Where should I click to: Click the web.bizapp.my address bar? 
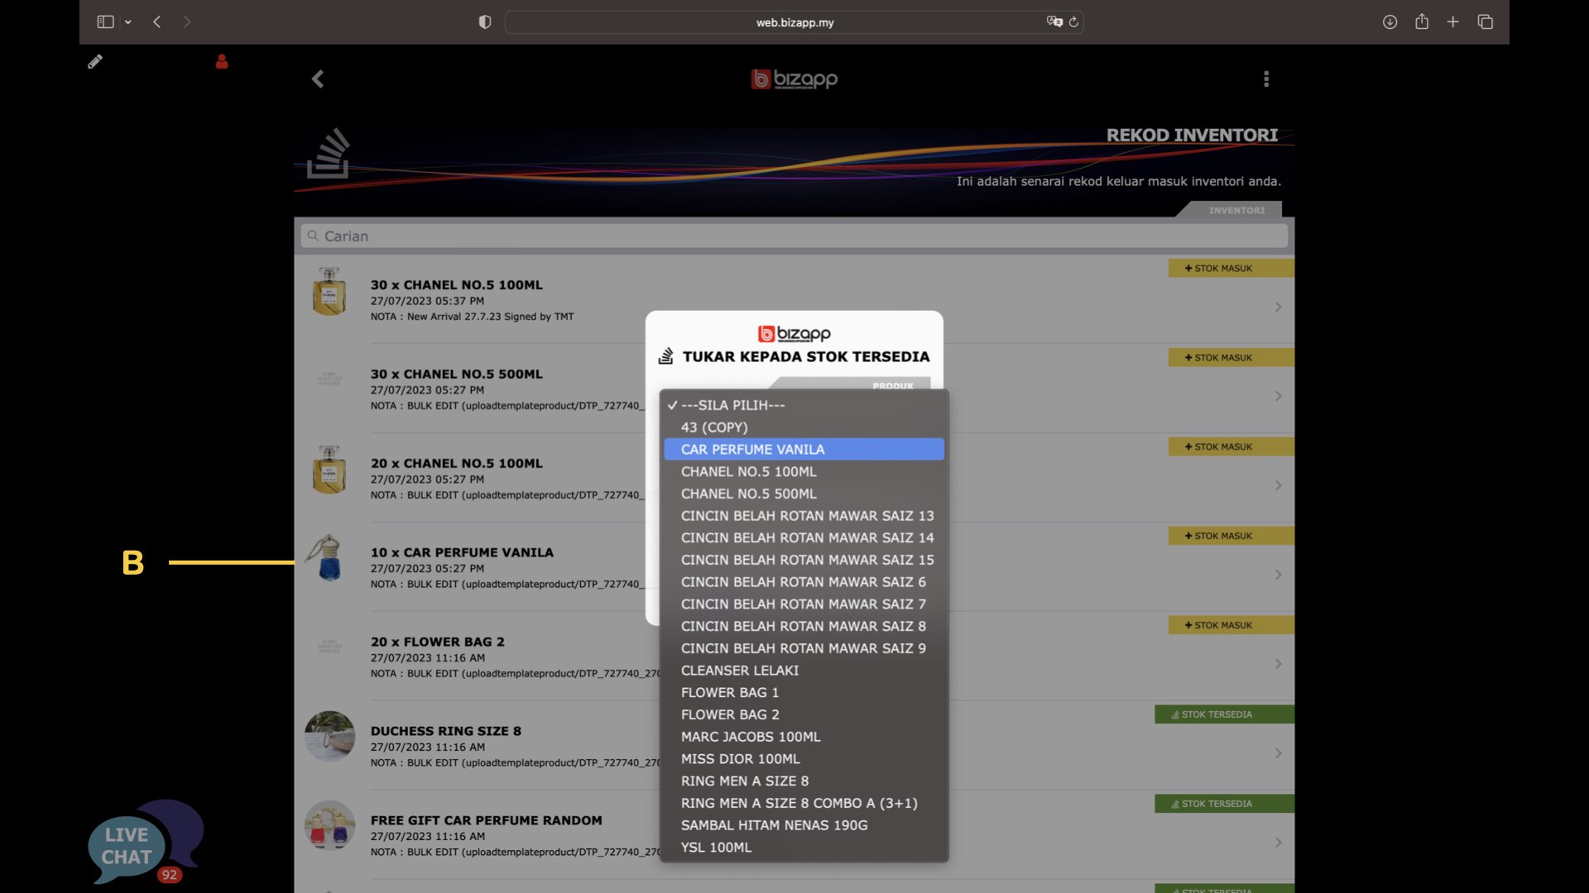tap(794, 22)
